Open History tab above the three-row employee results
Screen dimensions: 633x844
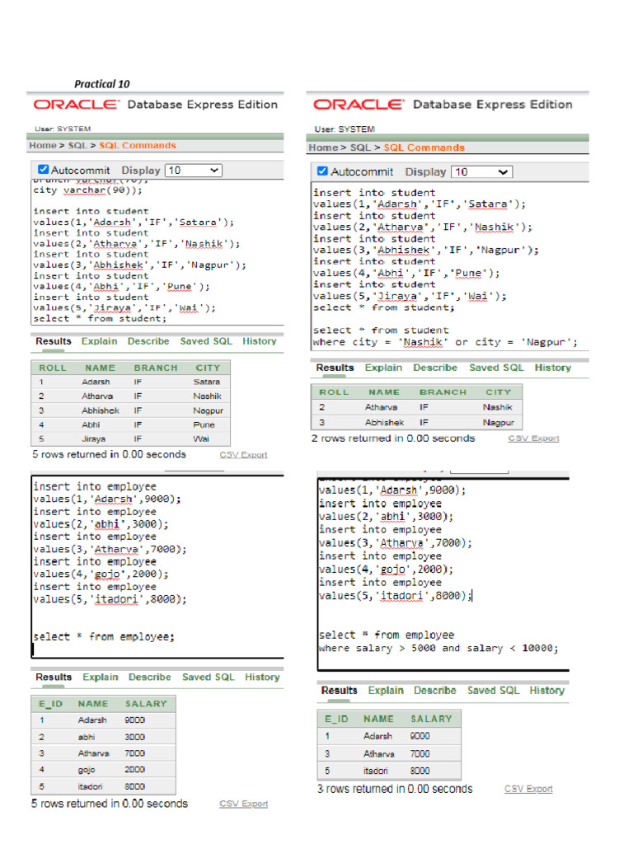tap(546, 690)
